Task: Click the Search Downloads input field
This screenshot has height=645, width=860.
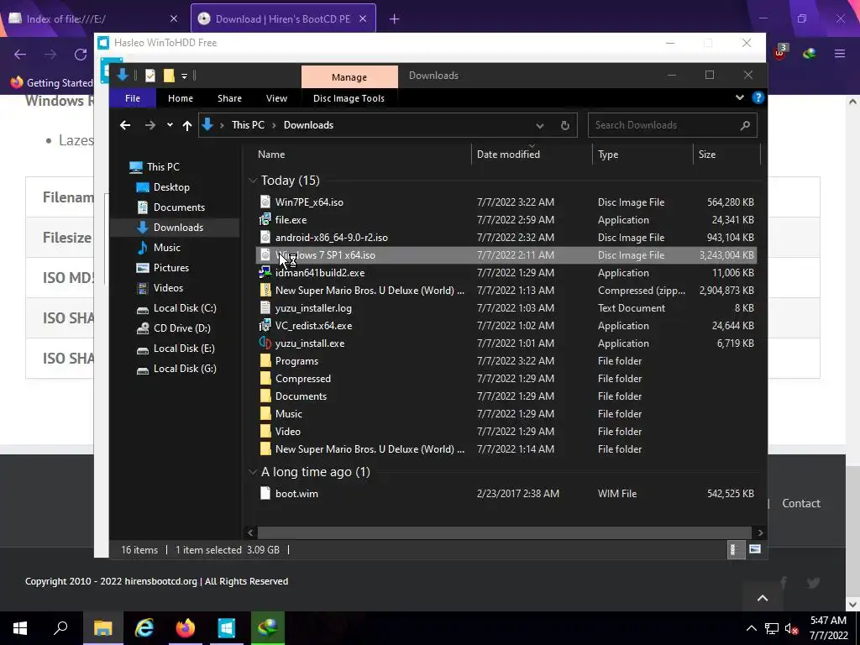Action: [x=663, y=125]
